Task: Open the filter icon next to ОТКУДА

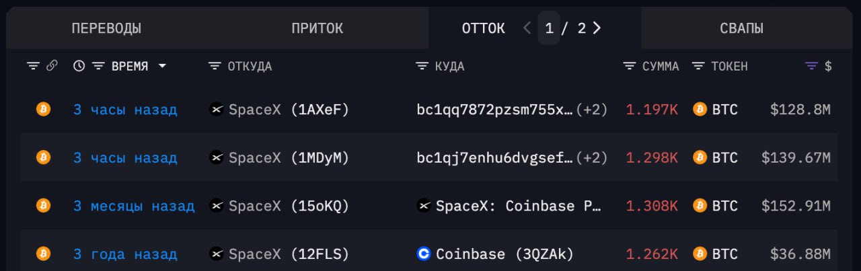Action: [x=215, y=66]
